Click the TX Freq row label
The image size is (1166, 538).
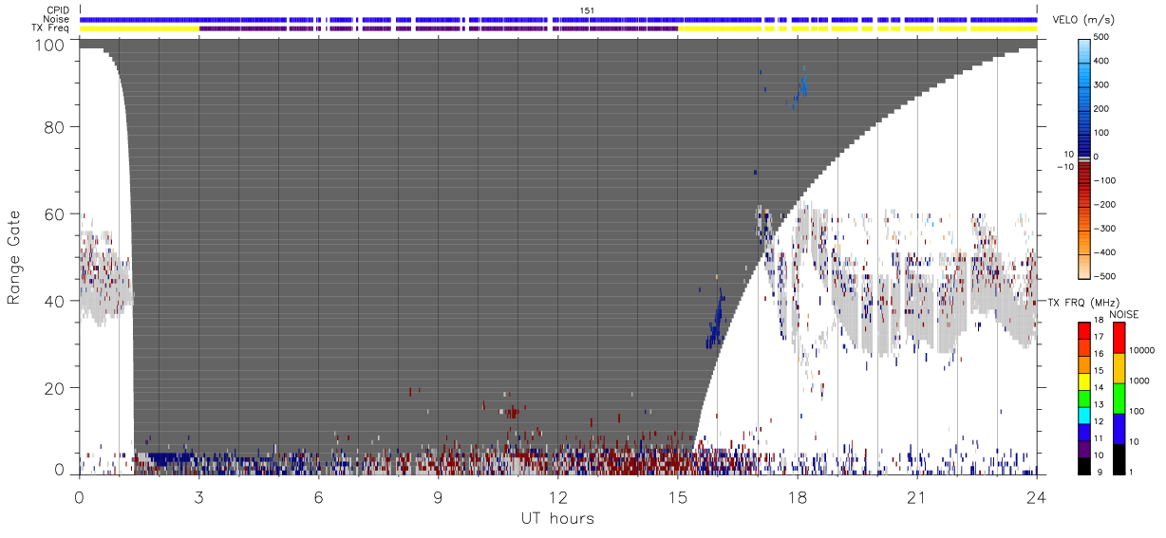coord(50,28)
